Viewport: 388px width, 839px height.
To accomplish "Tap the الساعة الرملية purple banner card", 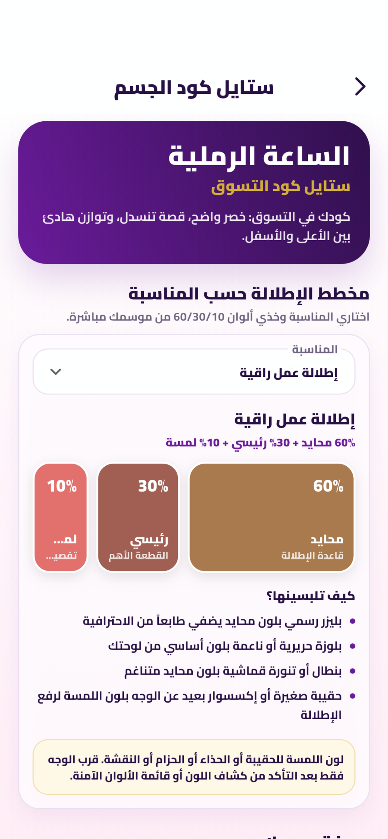I will tap(194, 193).
